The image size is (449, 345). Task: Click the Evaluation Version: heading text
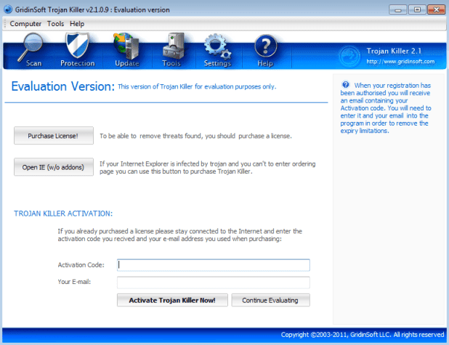[63, 86]
